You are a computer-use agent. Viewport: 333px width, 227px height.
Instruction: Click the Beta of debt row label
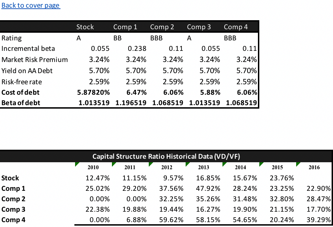[x=21, y=103]
